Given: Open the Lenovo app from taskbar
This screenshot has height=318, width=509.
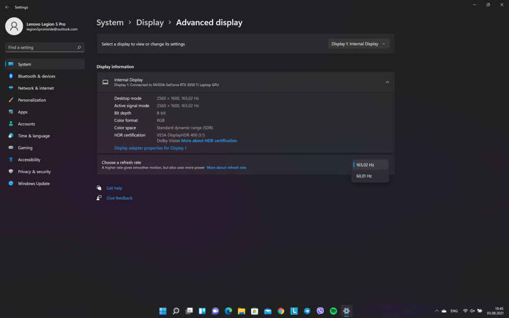Looking at the screenshot, I should coord(294,311).
